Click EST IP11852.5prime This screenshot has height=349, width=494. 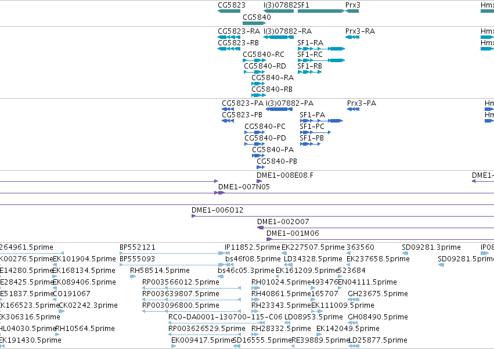click(x=227, y=253)
